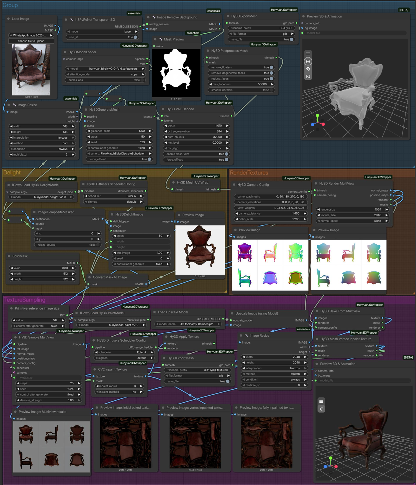The image size is (416, 485).
Task: Collapse InSPyReNet TransparentBG node via title dot
Action: coord(66,20)
